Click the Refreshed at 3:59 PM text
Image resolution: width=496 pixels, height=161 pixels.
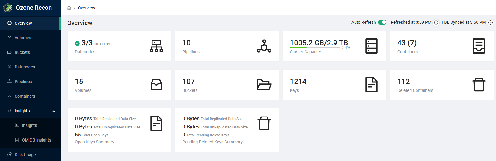pyautogui.click(x=411, y=22)
